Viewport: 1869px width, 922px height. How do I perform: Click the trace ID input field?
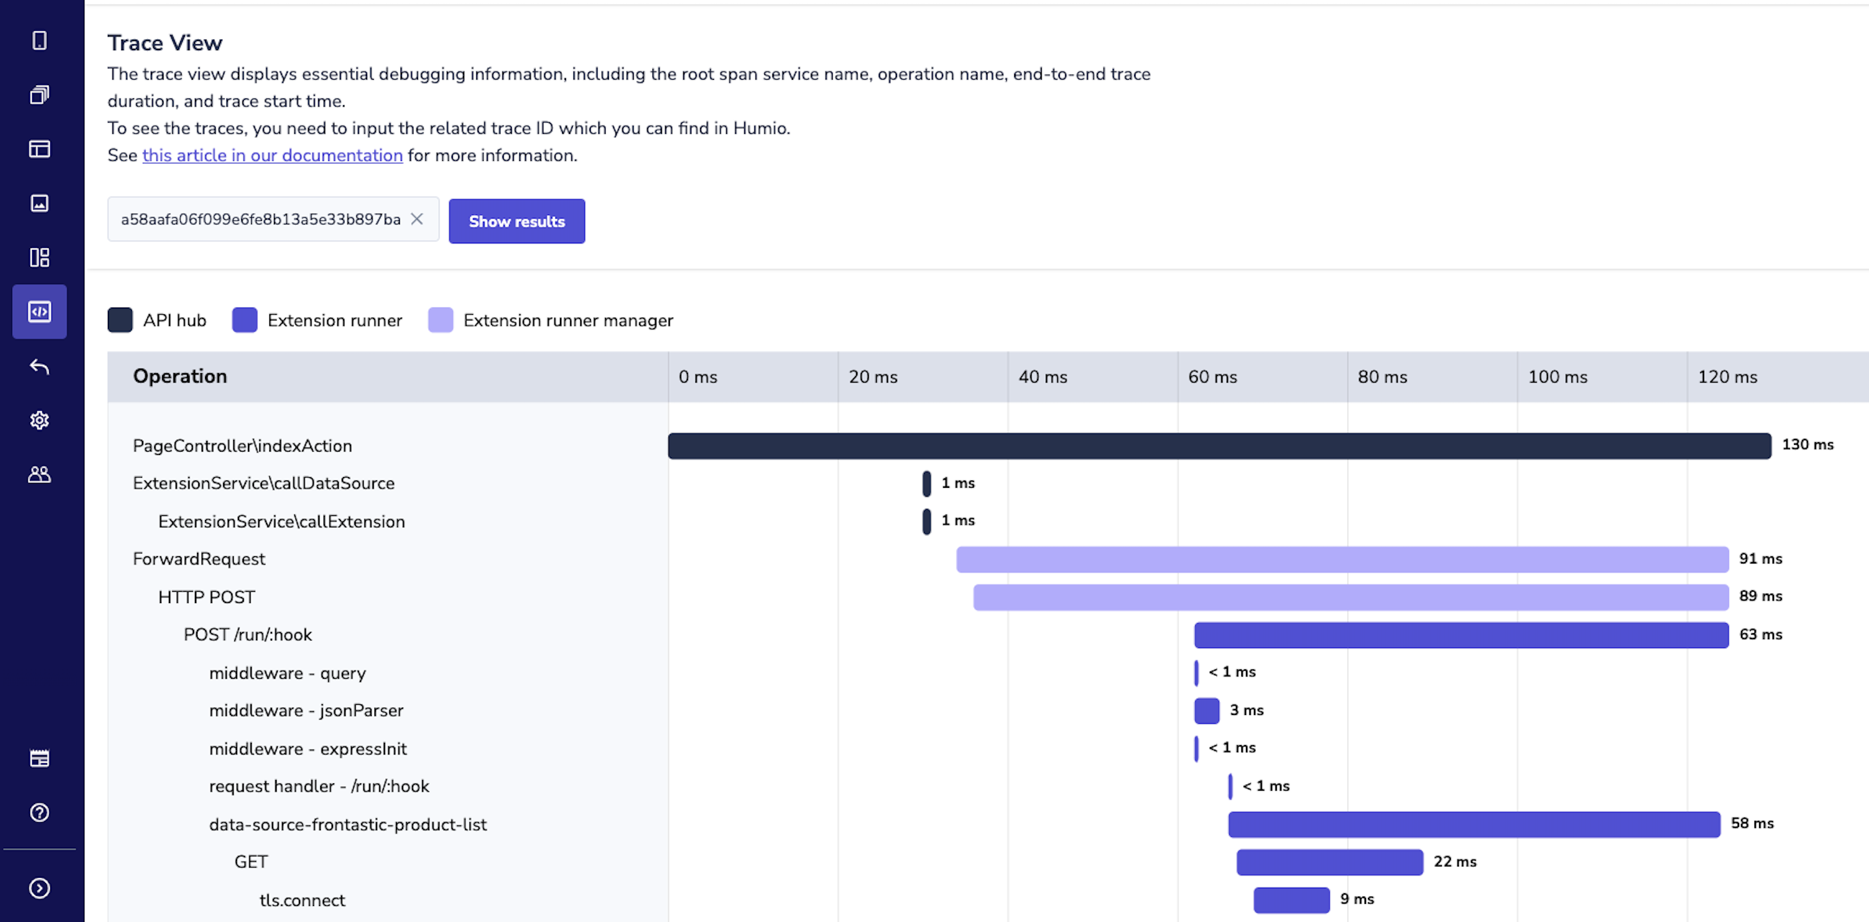260,218
